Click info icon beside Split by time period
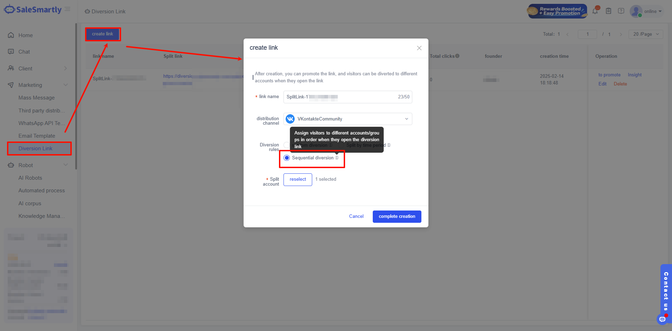 coord(389,145)
